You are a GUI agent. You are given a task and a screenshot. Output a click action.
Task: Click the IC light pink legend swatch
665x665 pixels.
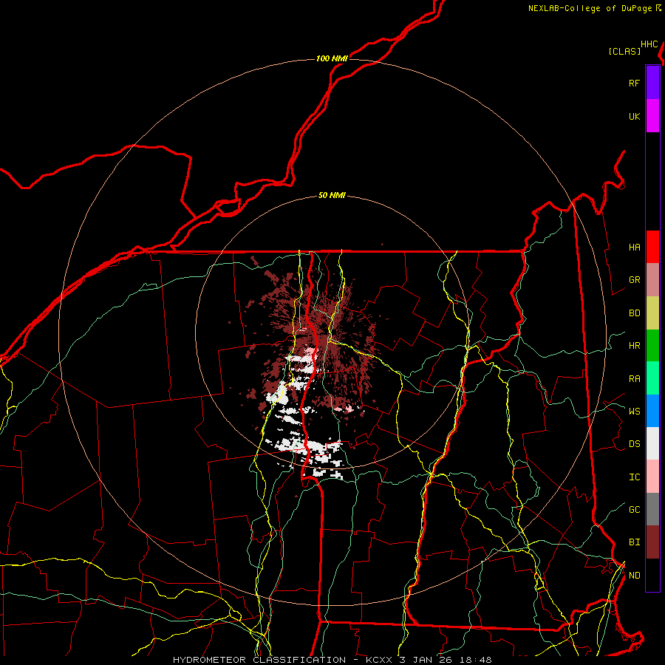coord(652,477)
